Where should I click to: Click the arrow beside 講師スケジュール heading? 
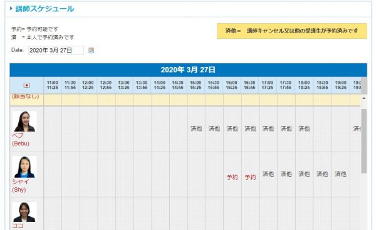point(11,9)
